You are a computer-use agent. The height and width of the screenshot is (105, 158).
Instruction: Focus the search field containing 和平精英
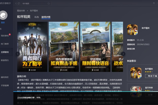36,3
